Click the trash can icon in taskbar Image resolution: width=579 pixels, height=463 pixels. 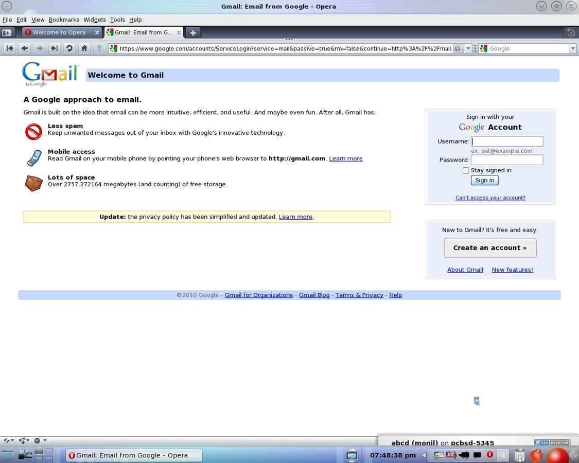pos(520,455)
